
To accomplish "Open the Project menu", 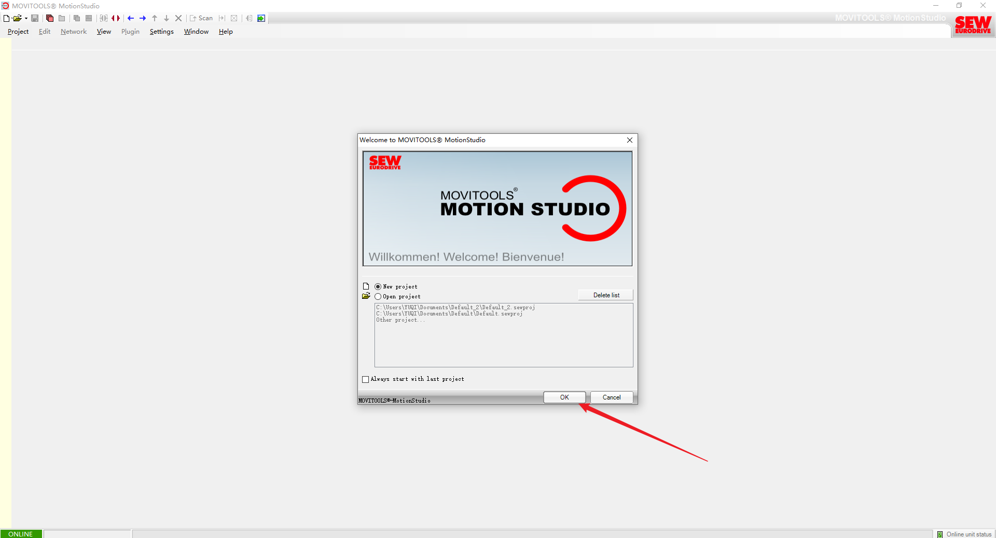I will point(18,32).
